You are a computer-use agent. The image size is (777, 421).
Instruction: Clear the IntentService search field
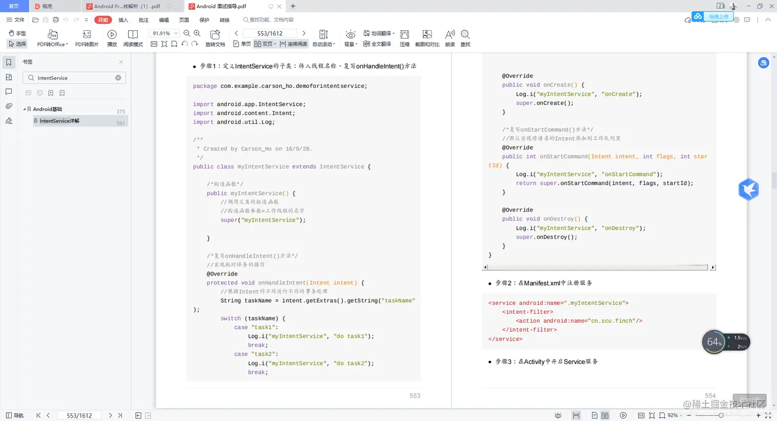118,78
